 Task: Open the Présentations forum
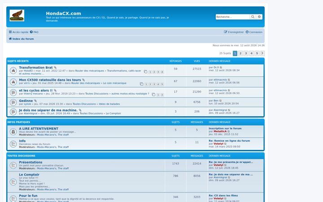[31, 162]
